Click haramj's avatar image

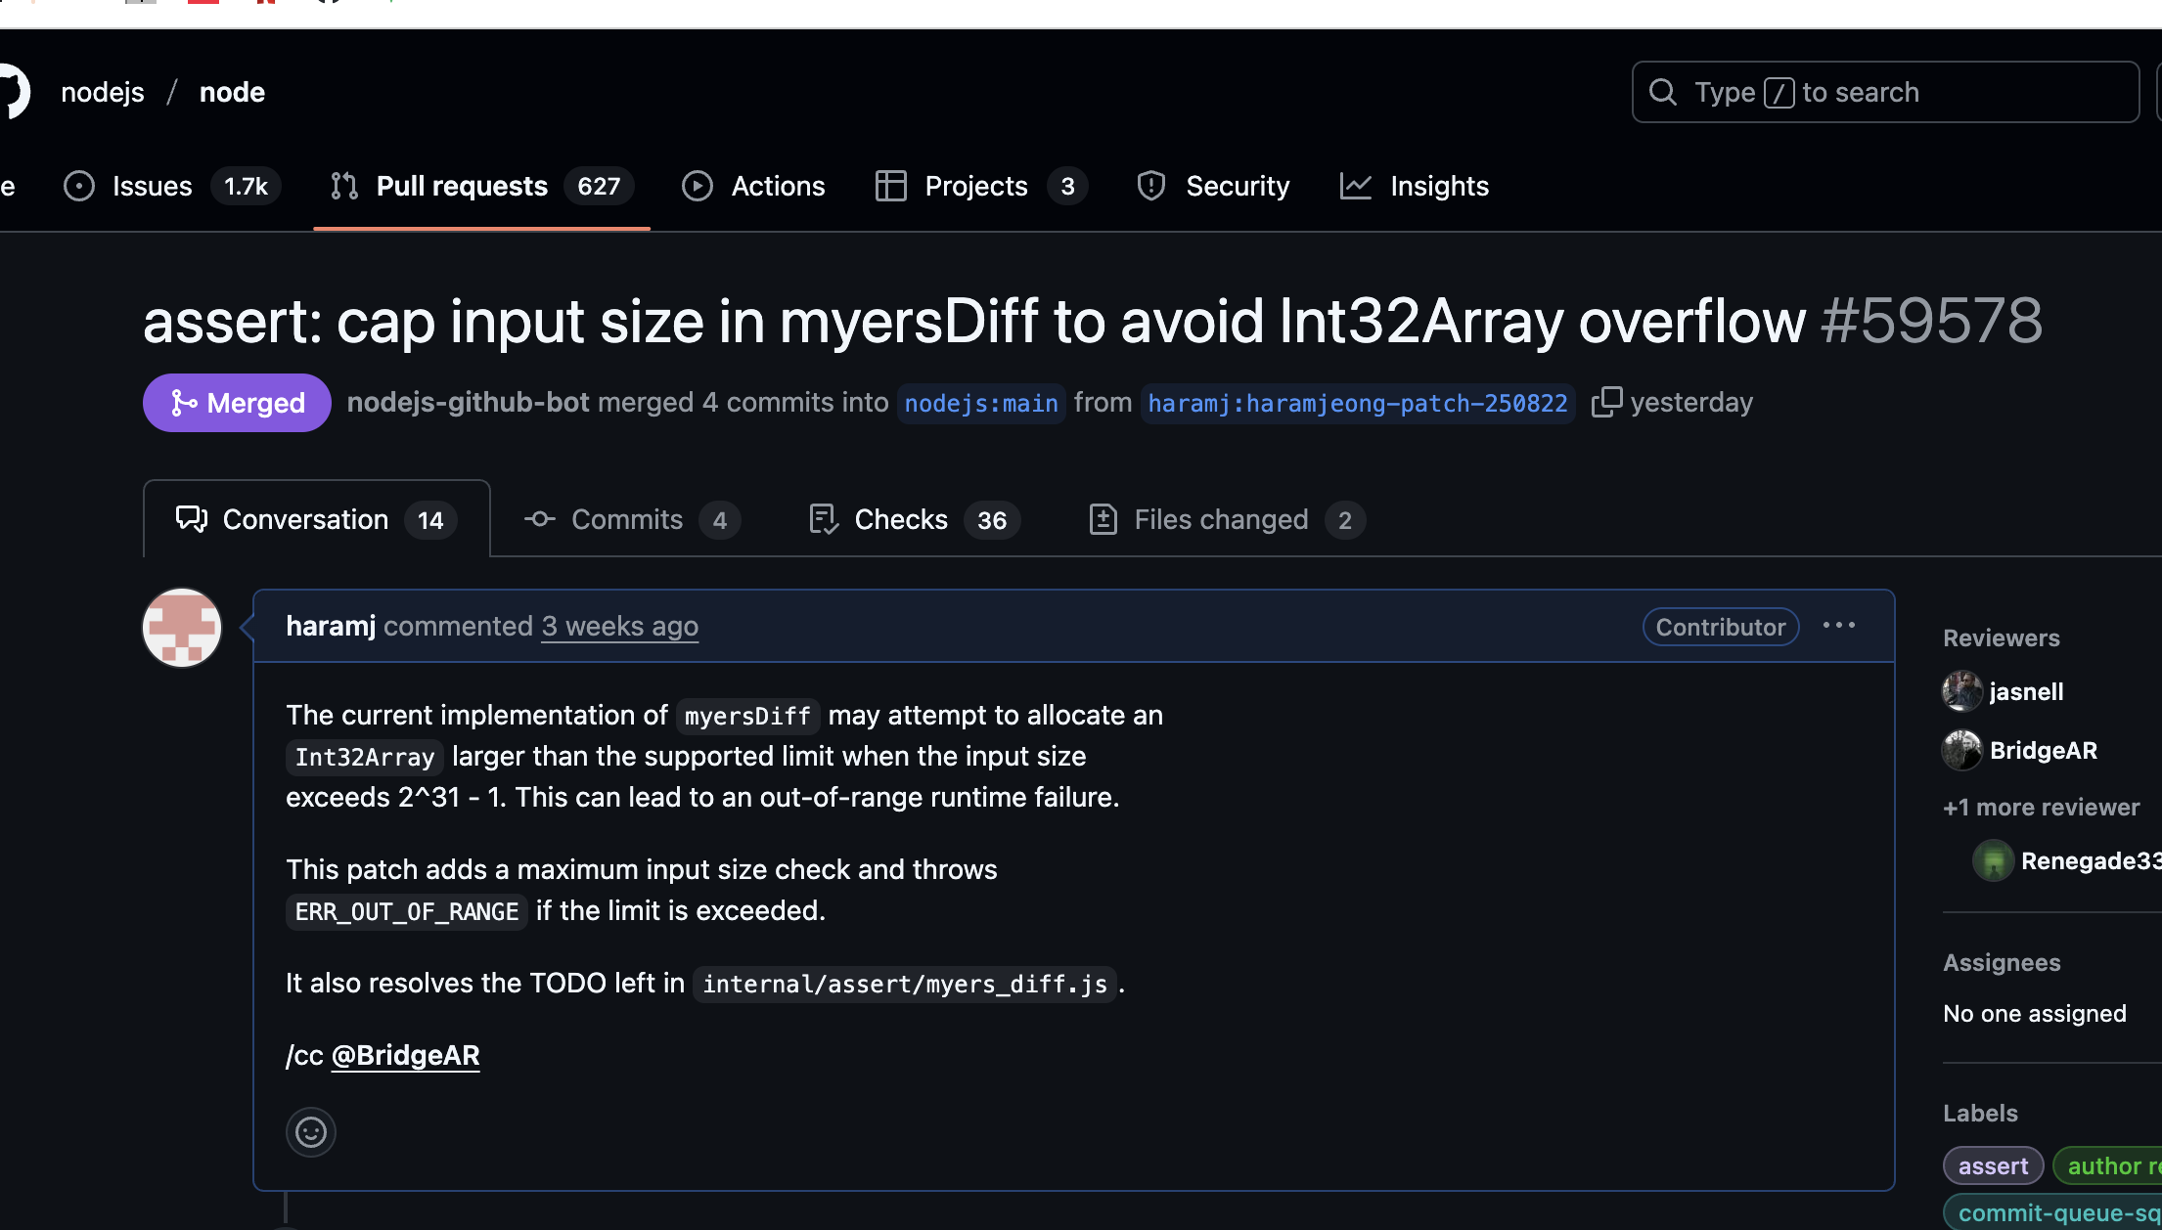click(182, 627)
